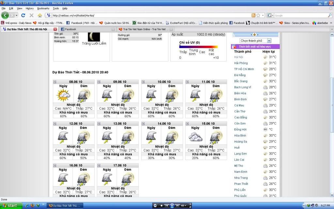This screenshot has height=209, width=334.
Task: Expand the 10.06 10 forecast details
Action: [x=143, y=82]
